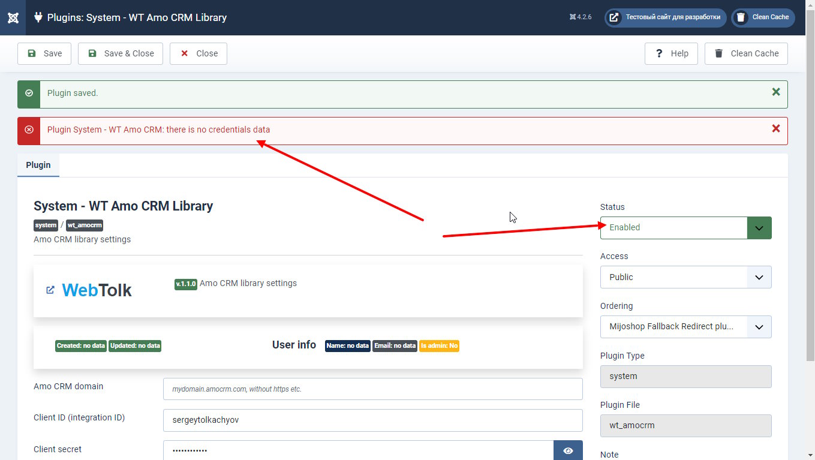Click the trash icon on Clean Cache button
Image resolution: width=815 pixels, height=460 pixels.
point(718,53)
